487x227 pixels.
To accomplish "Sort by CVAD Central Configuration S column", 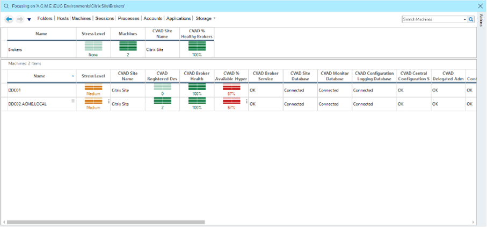I will [x=414, y=76].
